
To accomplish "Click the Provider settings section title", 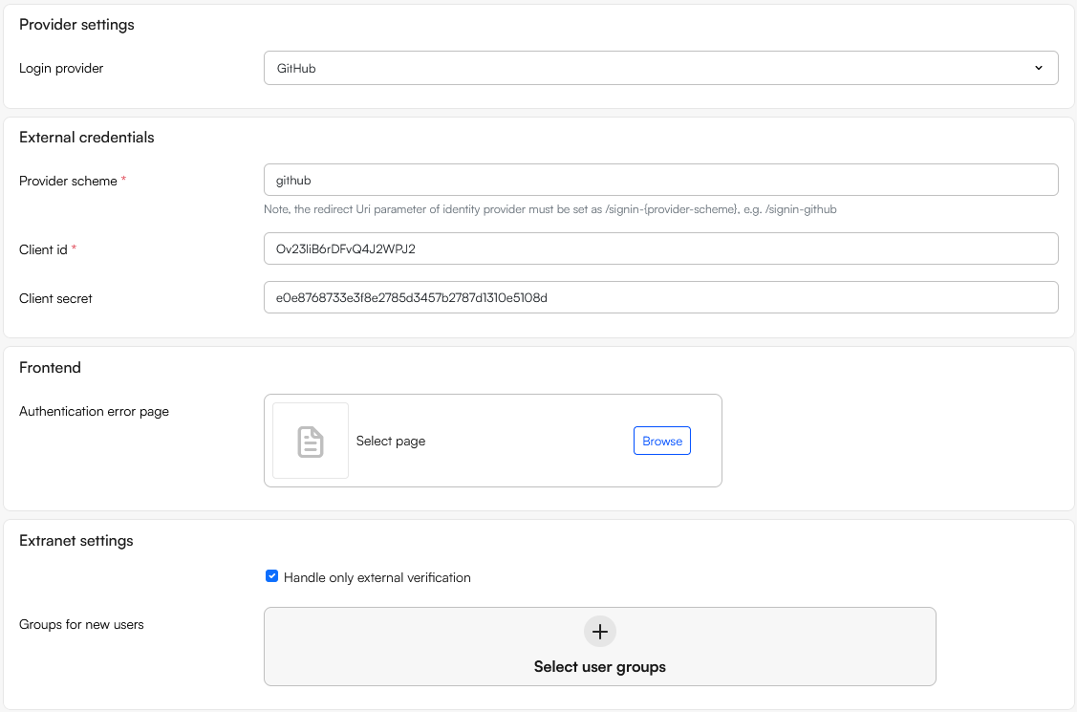I will [76, 25].
